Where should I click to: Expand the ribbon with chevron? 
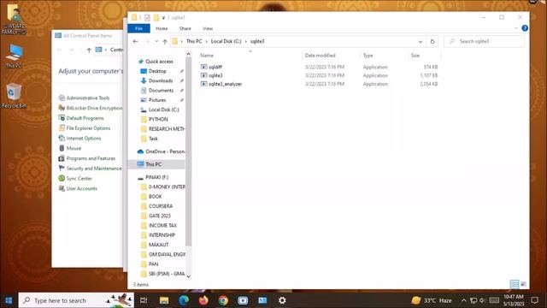point(516,28)
